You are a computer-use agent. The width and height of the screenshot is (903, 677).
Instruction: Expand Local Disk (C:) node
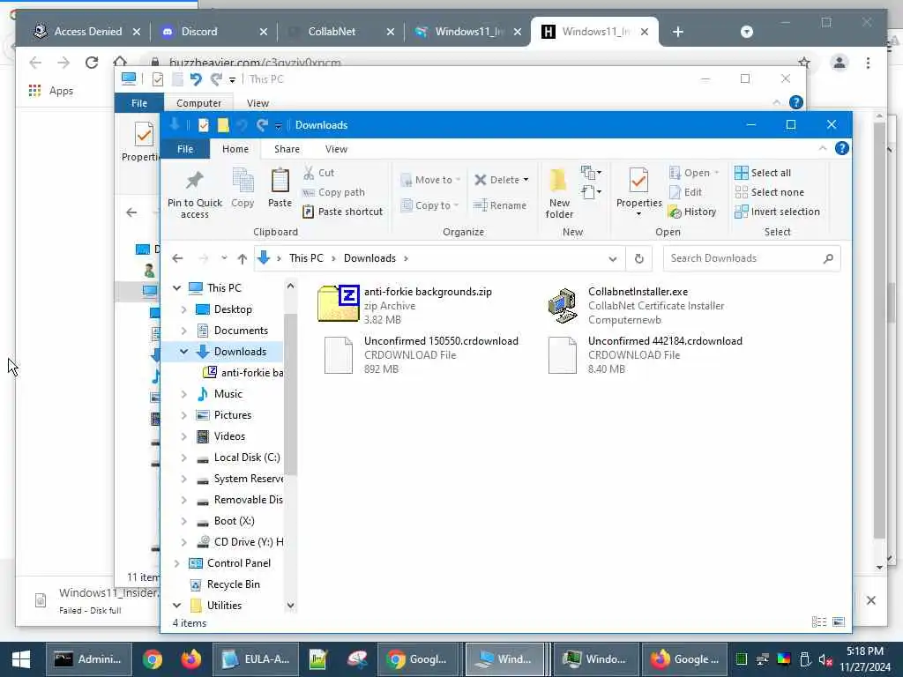pos(183,458)
